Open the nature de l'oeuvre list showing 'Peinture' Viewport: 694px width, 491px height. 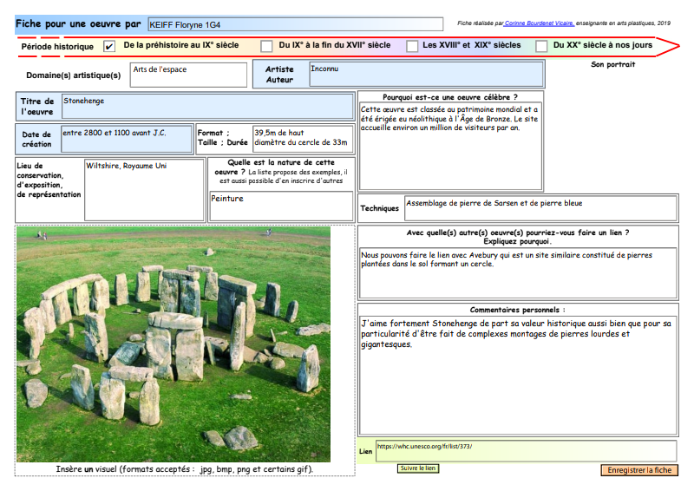(x=281, y=206)
